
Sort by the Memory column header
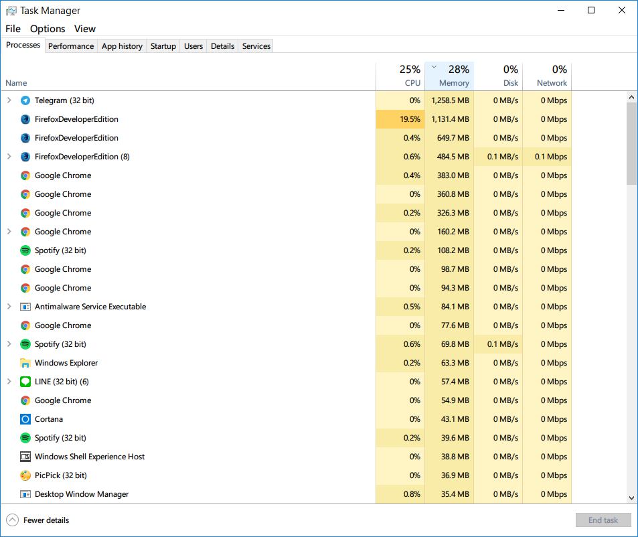pos(449,76)
